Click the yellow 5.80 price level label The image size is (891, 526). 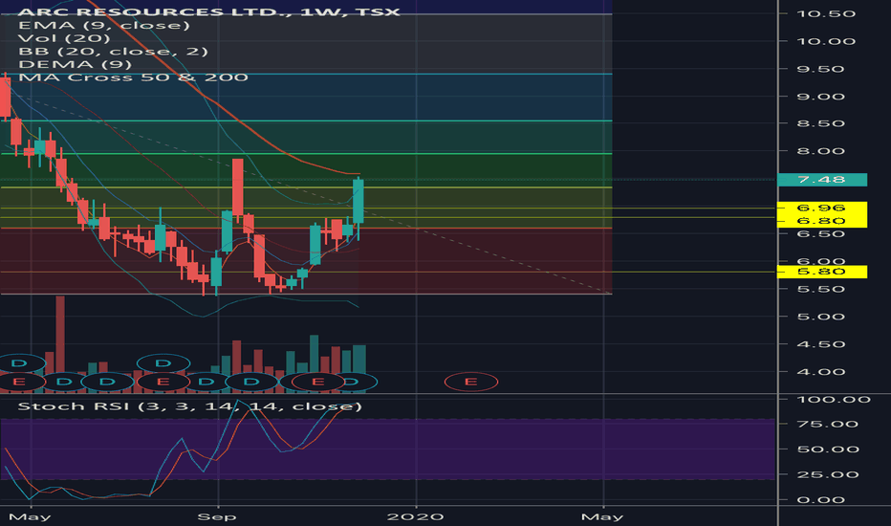(x=821, y=272)
